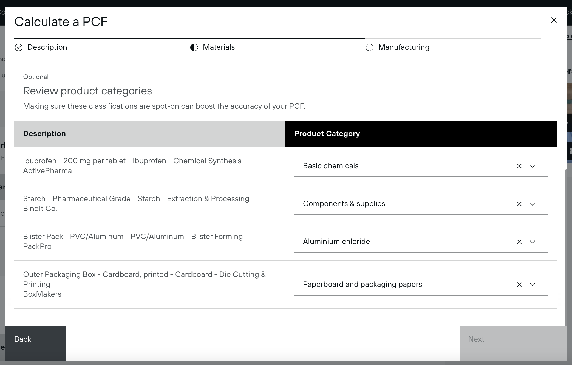Click the half-filled Materials step icon

click(x=194, y=47)
